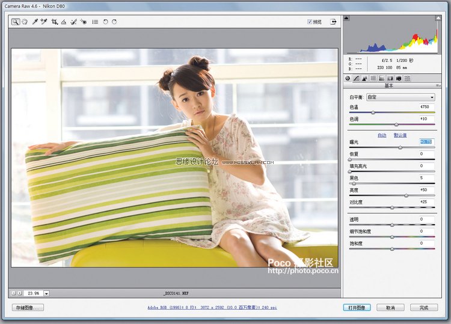This screenshot has height=324, width=451.
Task: Click the 亮度 value field +50
Action: coord(426,190)
